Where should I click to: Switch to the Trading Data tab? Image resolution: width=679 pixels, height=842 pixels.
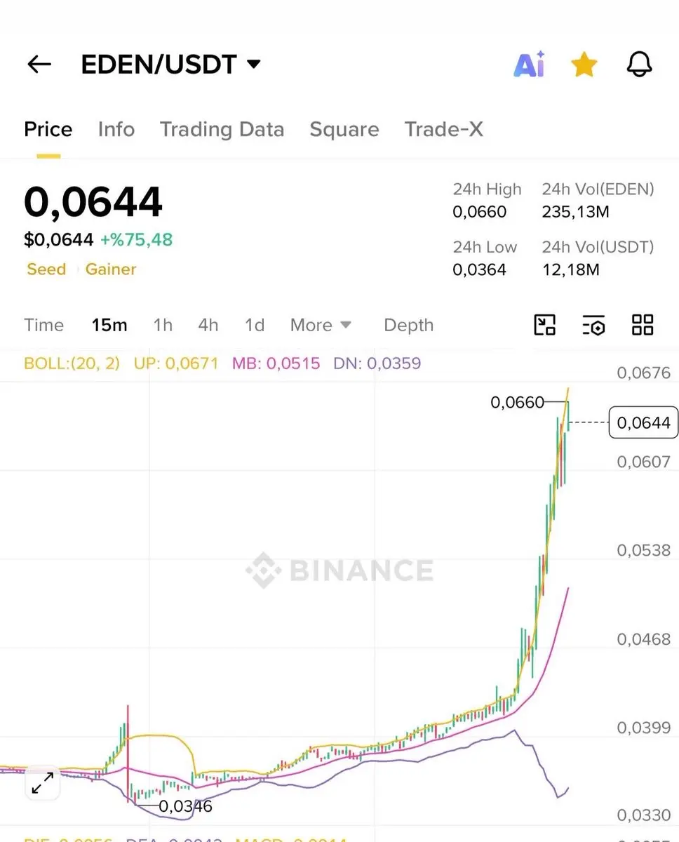coord(222,129)
